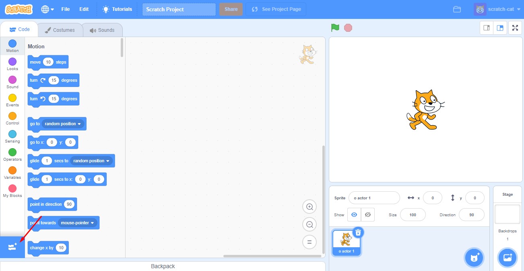The width and height of the screenshot is (524, 271).
Task: Hide the sprite with crossed-eye icon
Action: coord(367,215)
